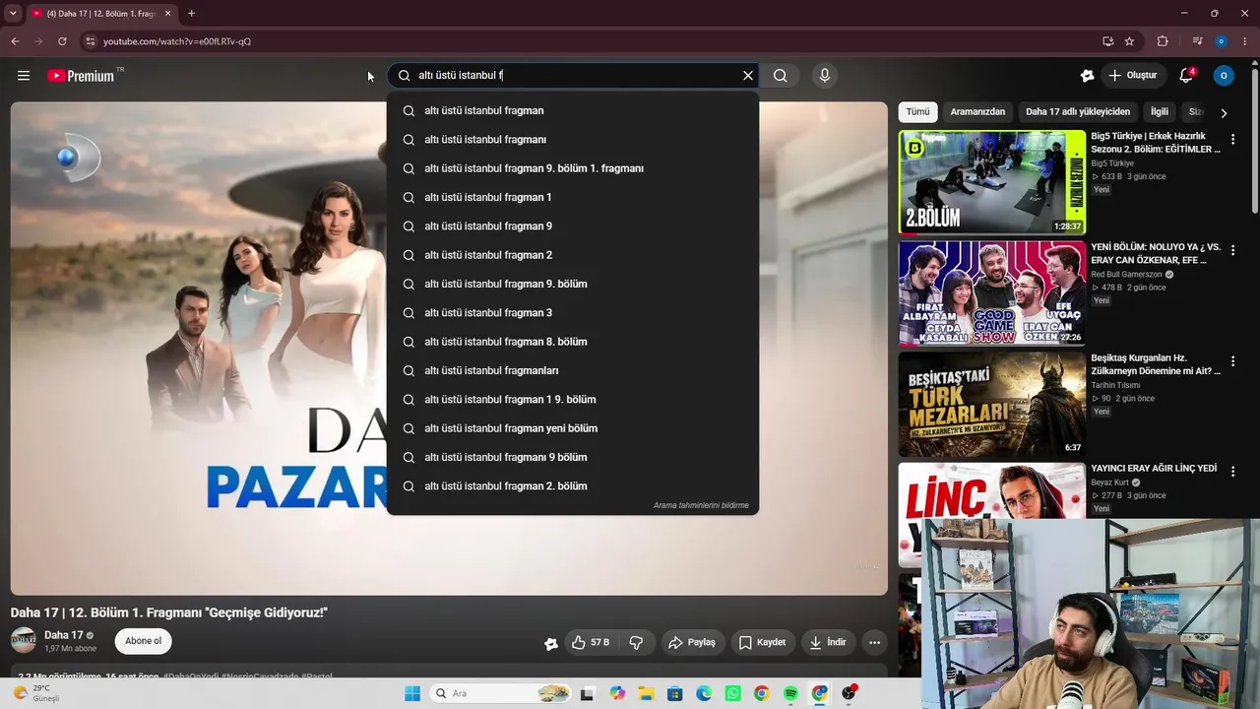Viewport: 1260px width, 709px height.
Task: Open the Oluştur create button
Action: coord(1133,76)
